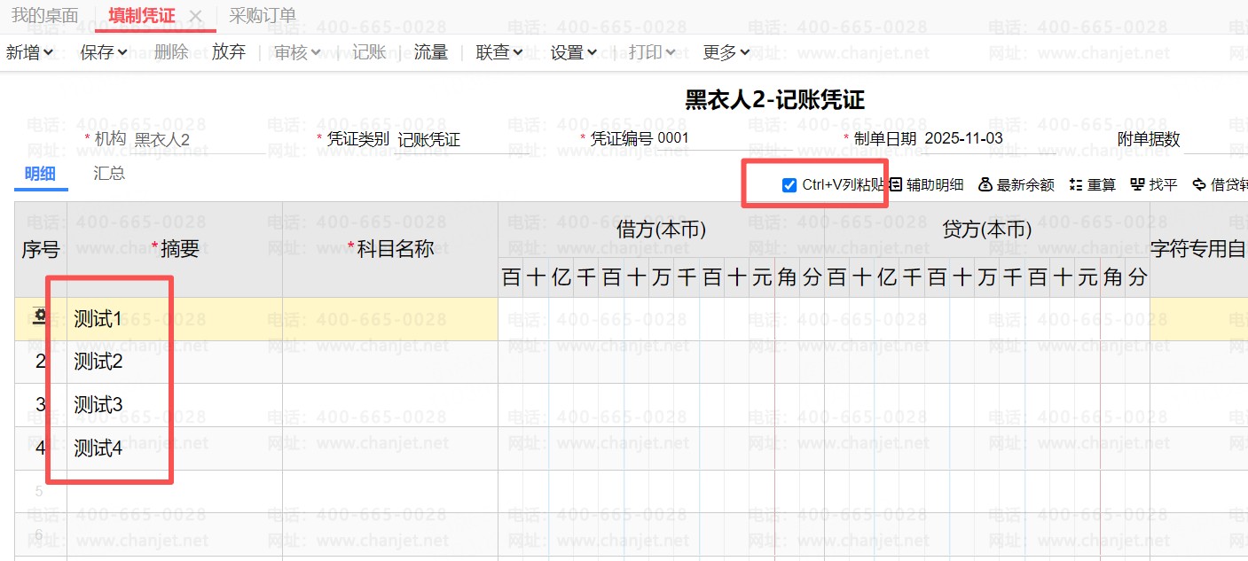1248x561 pixels.
Task: Click the 记账 button
Action: click(369, 52)
